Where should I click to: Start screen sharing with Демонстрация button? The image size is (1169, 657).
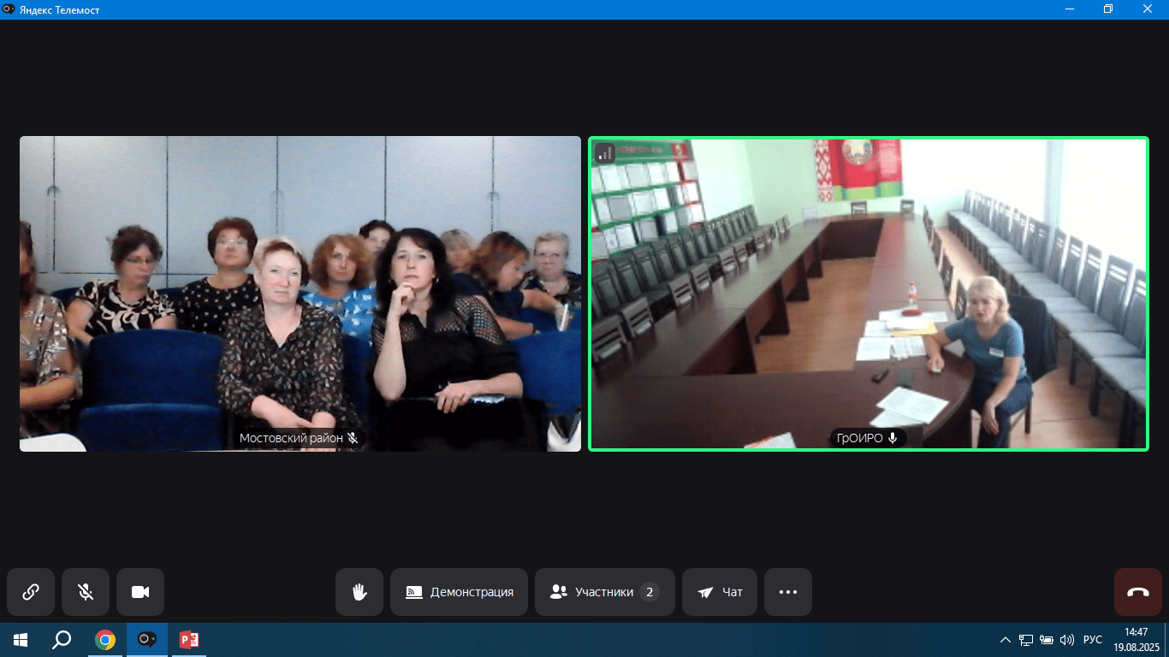pos(460,592)
